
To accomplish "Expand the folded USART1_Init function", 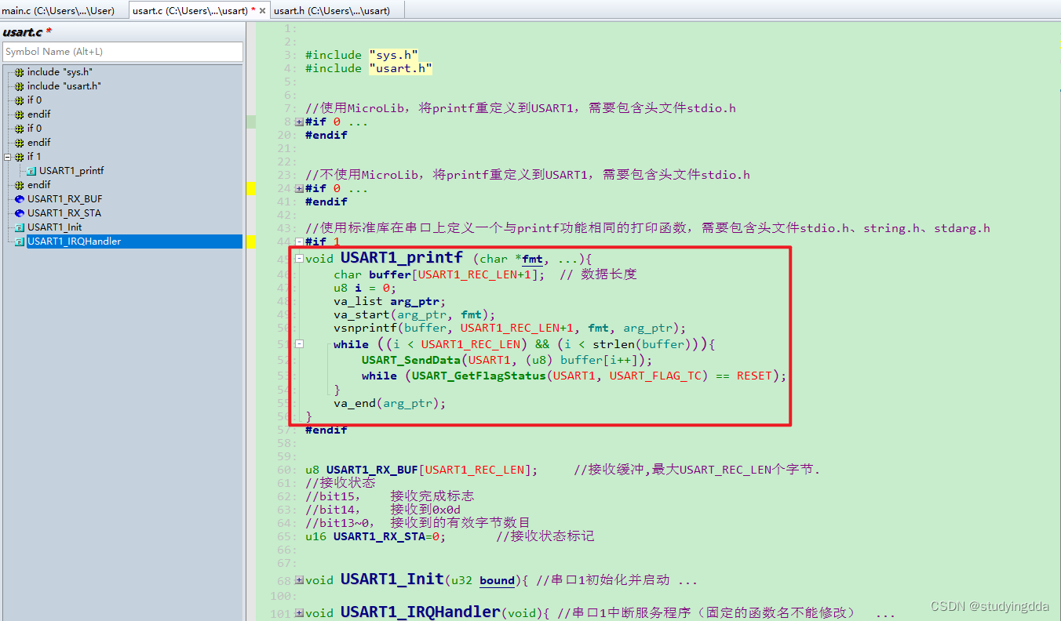I will 299,580.
